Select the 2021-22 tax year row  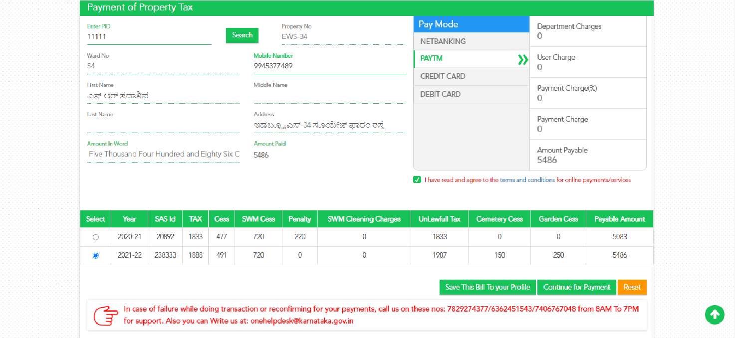95,255
